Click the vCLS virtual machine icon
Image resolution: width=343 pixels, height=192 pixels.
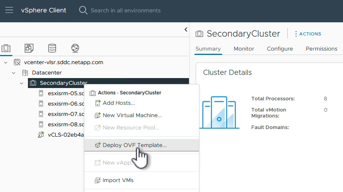point(41,135)
